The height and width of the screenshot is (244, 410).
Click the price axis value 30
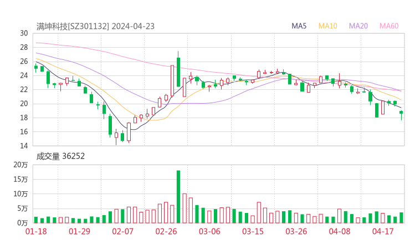pyautogui.click(x=24, y=33)
